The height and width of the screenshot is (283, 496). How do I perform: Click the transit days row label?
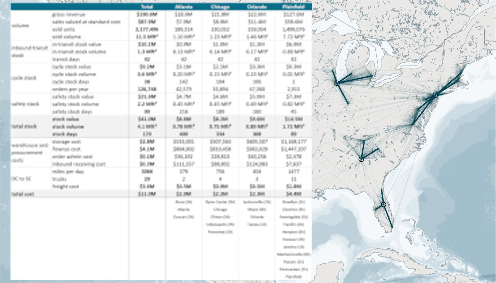66,59
